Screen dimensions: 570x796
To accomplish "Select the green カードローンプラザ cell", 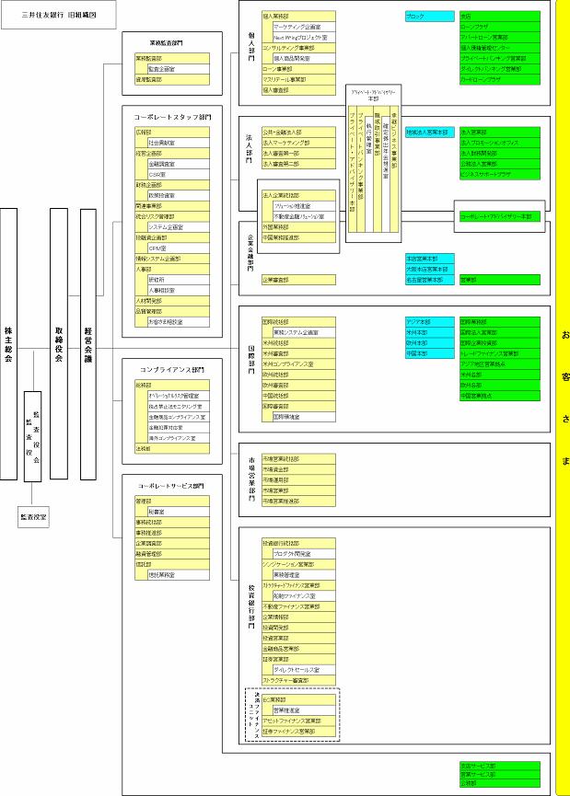I will coord(500,80).
